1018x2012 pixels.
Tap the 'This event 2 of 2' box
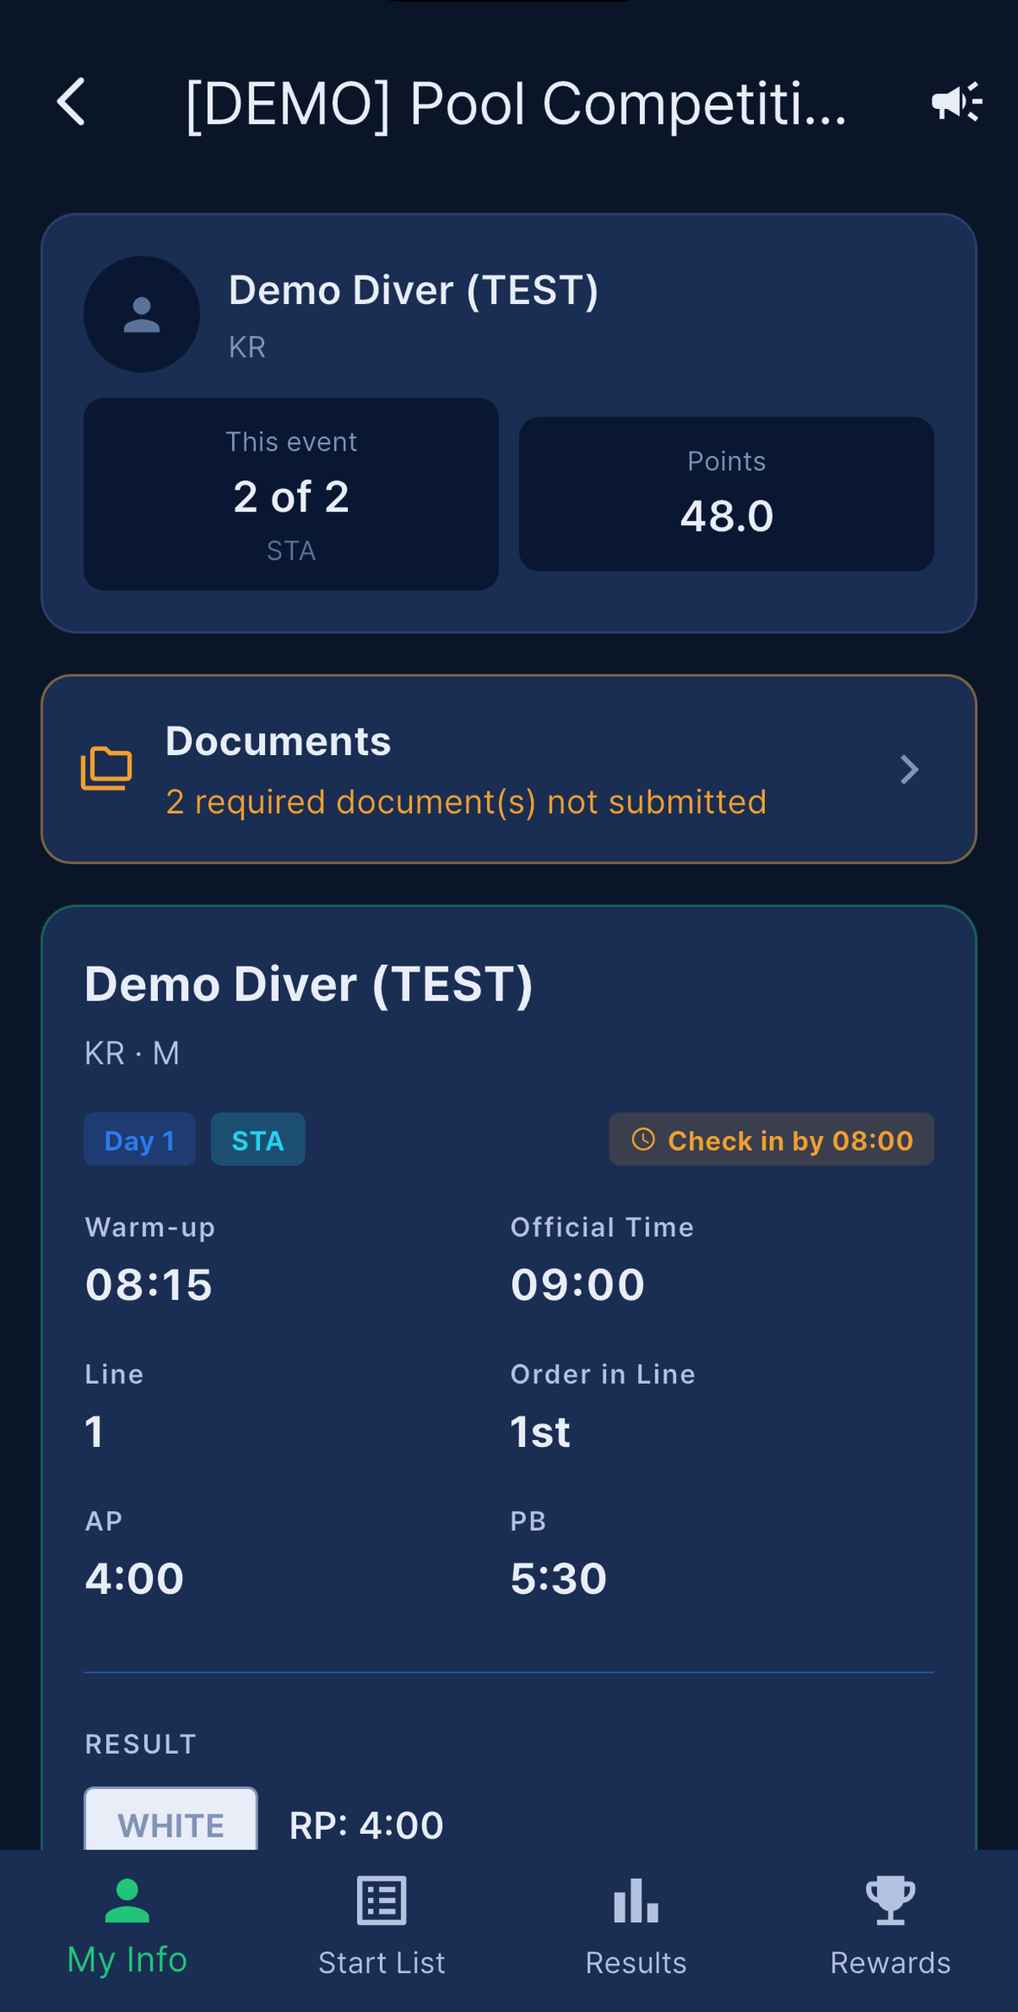pos(291,494)
